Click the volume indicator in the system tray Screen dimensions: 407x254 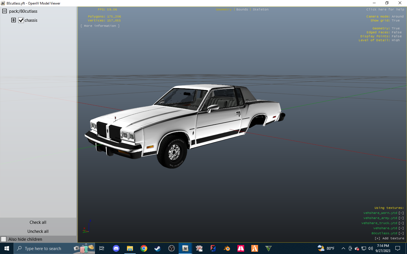click(x=370, y=249)
